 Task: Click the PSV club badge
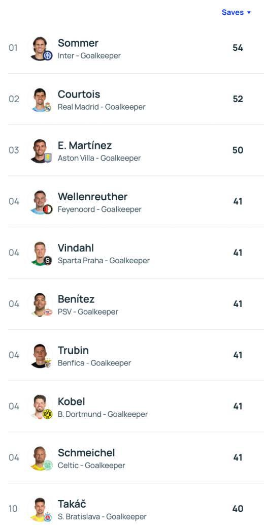(x=48, y=312)
